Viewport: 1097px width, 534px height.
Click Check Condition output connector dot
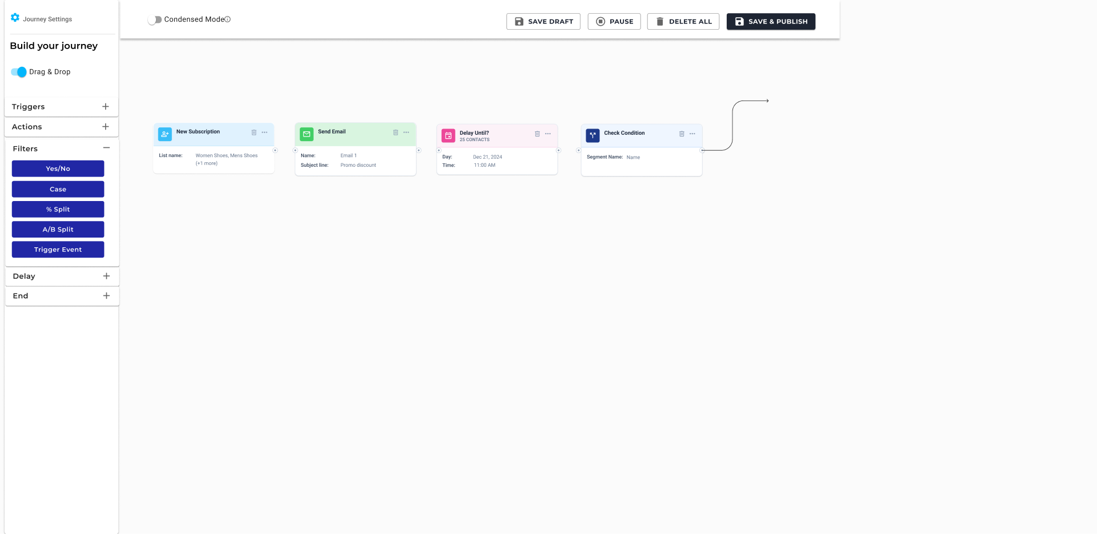702,150
